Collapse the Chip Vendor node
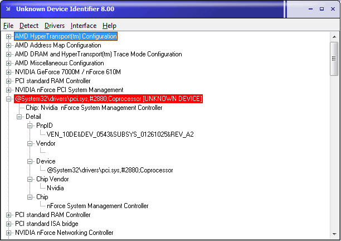Image resolution: width=341 pixels, height=241 pixels. point(30,179)
